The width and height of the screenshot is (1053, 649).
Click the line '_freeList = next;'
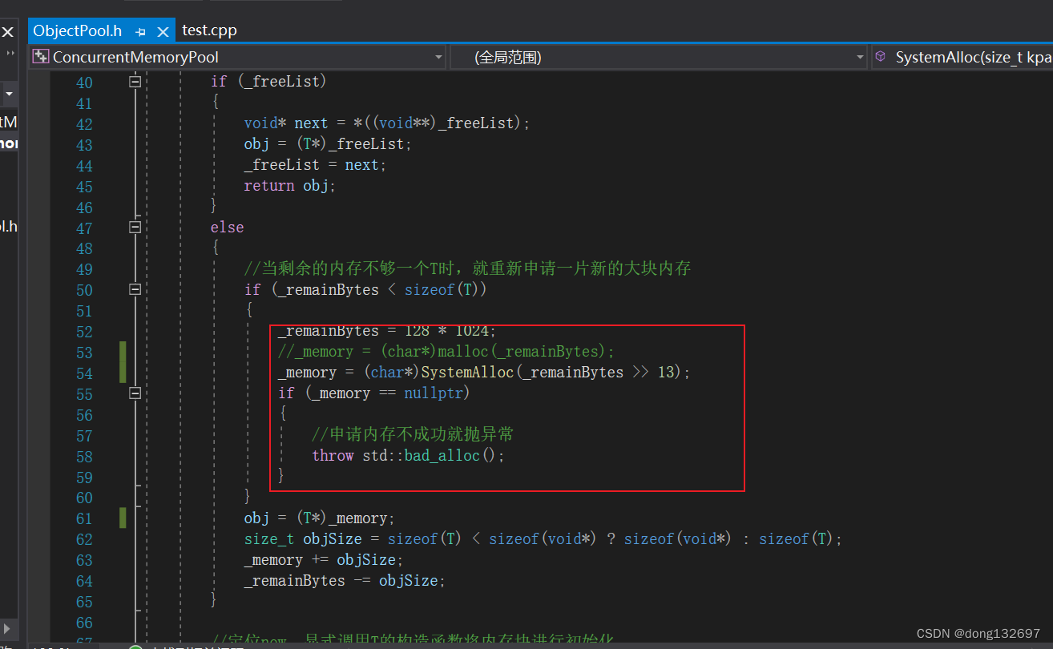(315, 165)
